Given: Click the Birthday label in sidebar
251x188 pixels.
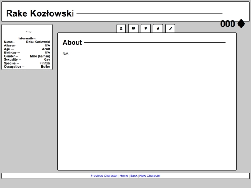Looking at the screenshot, I should pos(10,52).
